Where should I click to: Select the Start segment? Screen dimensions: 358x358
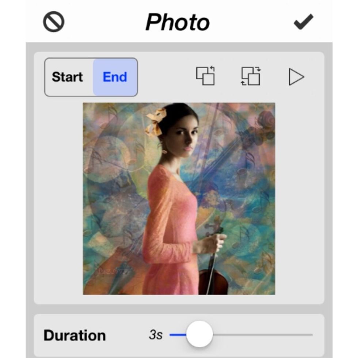[68, 77]
